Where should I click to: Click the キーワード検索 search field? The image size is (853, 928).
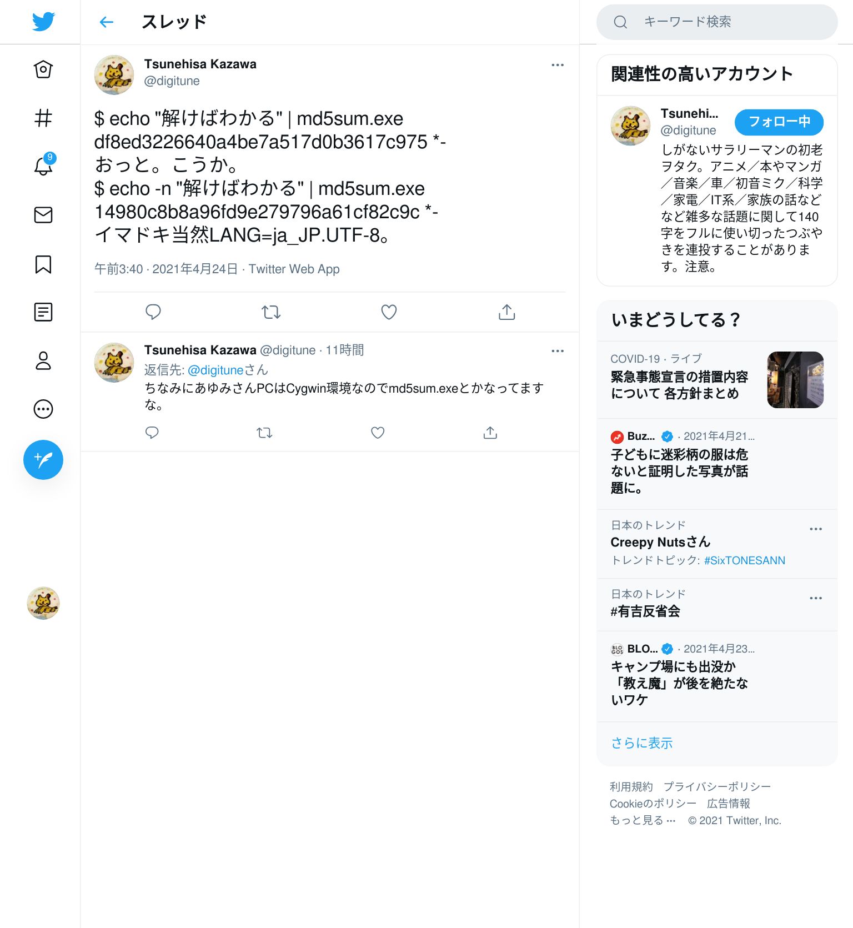point(717,22)
